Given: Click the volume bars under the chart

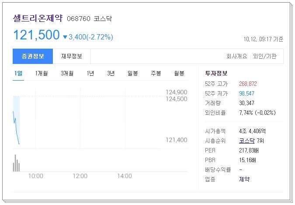Looking at the screenshot, I should [x=16, y=163].
